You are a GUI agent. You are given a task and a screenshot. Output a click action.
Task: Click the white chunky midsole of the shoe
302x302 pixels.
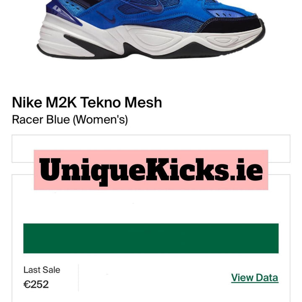coord(150,39)
